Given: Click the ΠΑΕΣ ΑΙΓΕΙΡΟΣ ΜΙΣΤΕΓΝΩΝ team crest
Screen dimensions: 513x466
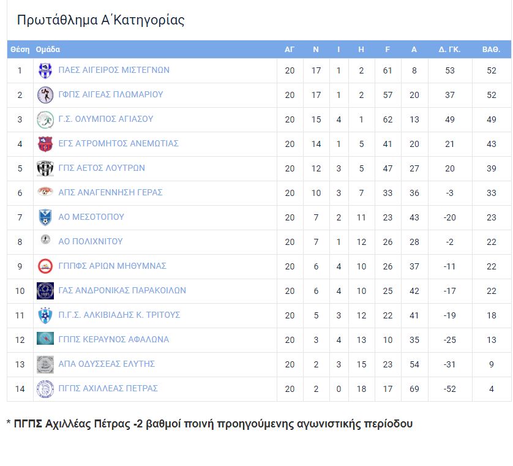Looking at the screenshot, I should [x=45, y=70].
